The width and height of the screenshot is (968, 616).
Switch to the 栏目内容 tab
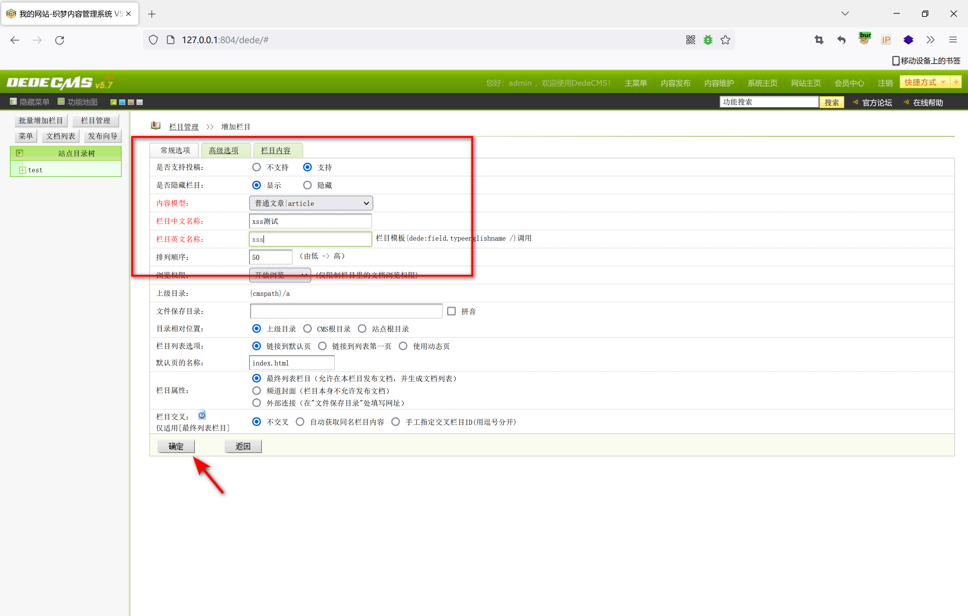(x=276, y=151)
